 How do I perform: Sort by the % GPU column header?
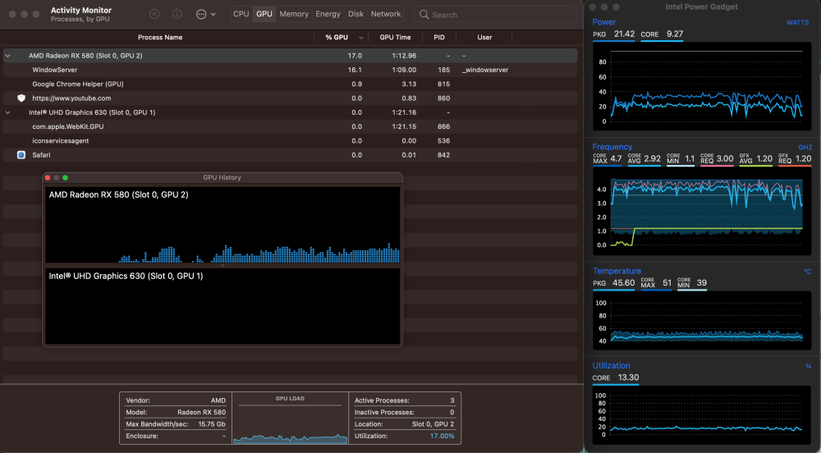pos(337,37)
